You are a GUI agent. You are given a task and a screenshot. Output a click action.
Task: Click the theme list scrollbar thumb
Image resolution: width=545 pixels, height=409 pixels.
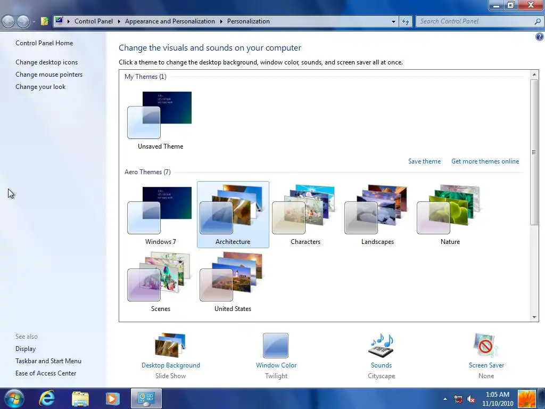point(534,152)
